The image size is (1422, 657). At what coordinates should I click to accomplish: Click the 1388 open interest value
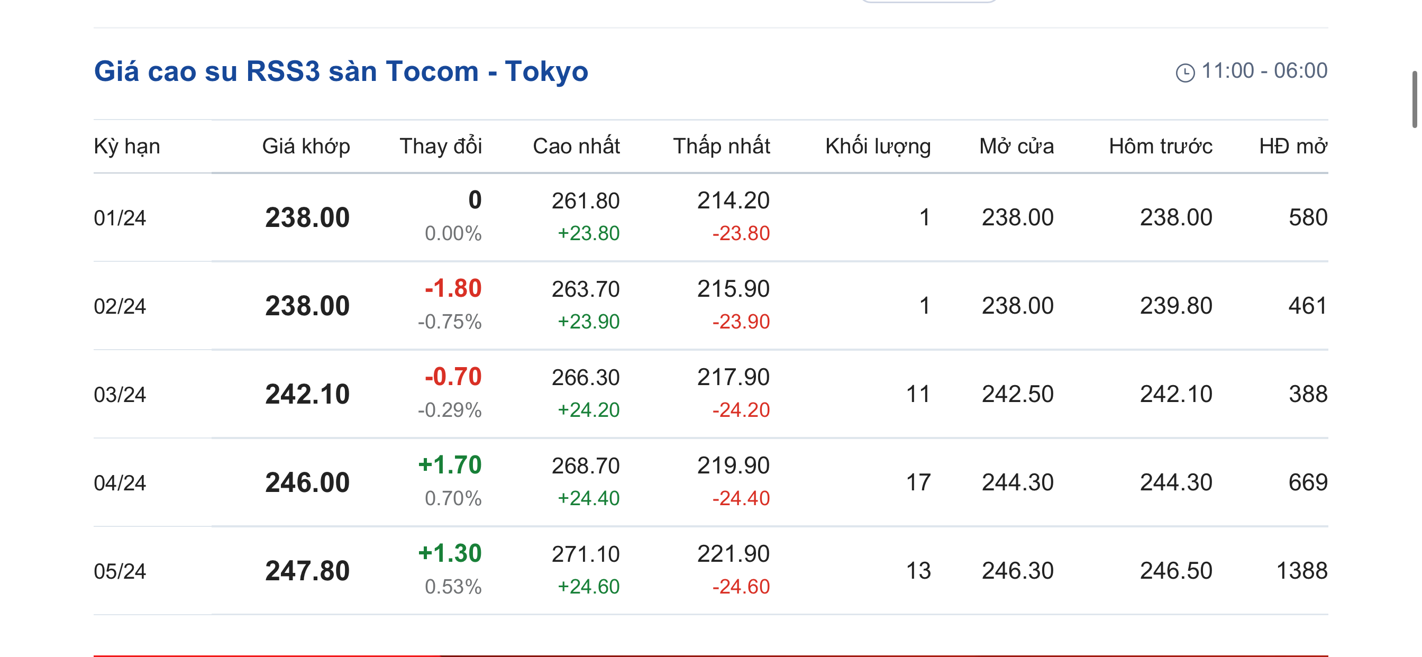click(1302, 571)
